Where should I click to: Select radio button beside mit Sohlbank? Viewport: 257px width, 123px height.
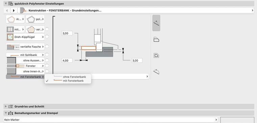[47, 55]
